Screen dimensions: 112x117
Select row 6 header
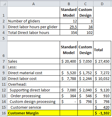(x=4, y=50)
